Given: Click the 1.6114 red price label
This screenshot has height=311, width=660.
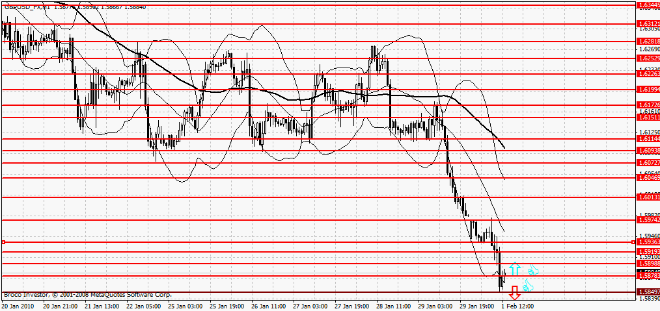Looking at the screenshot, I should click(647, 139).
